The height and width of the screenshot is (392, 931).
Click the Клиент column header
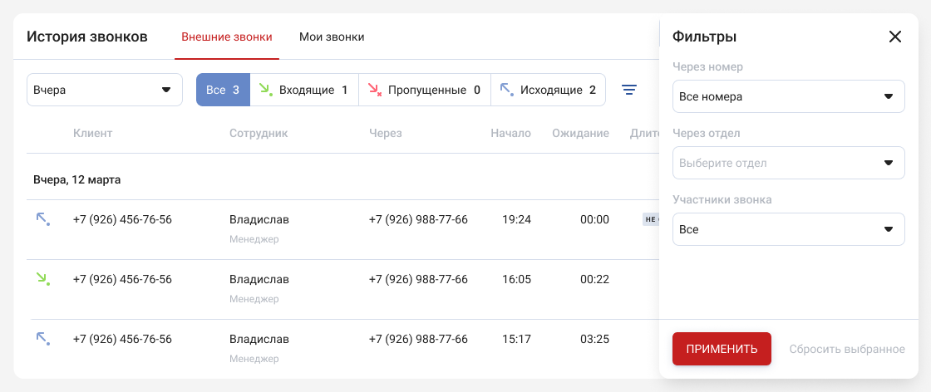click(92, 133)
